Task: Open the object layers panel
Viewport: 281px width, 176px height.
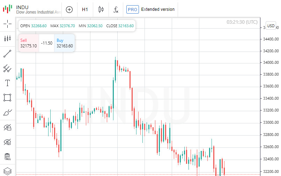Action: point(7,171)
